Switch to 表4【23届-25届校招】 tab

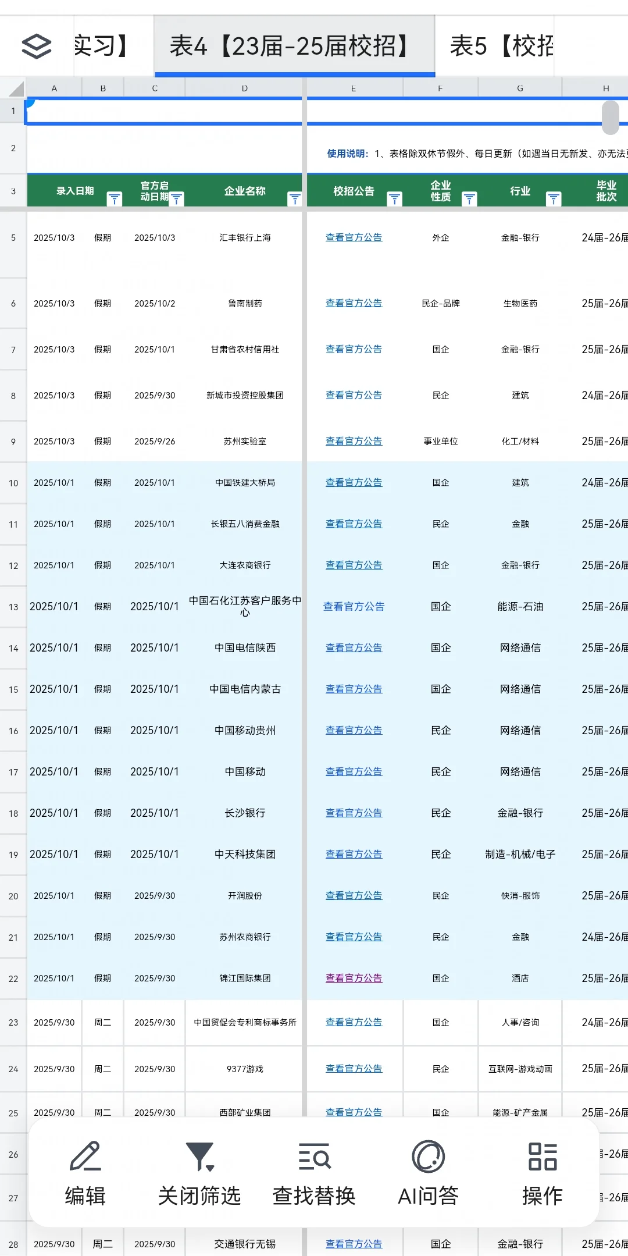tap(294, 46)
